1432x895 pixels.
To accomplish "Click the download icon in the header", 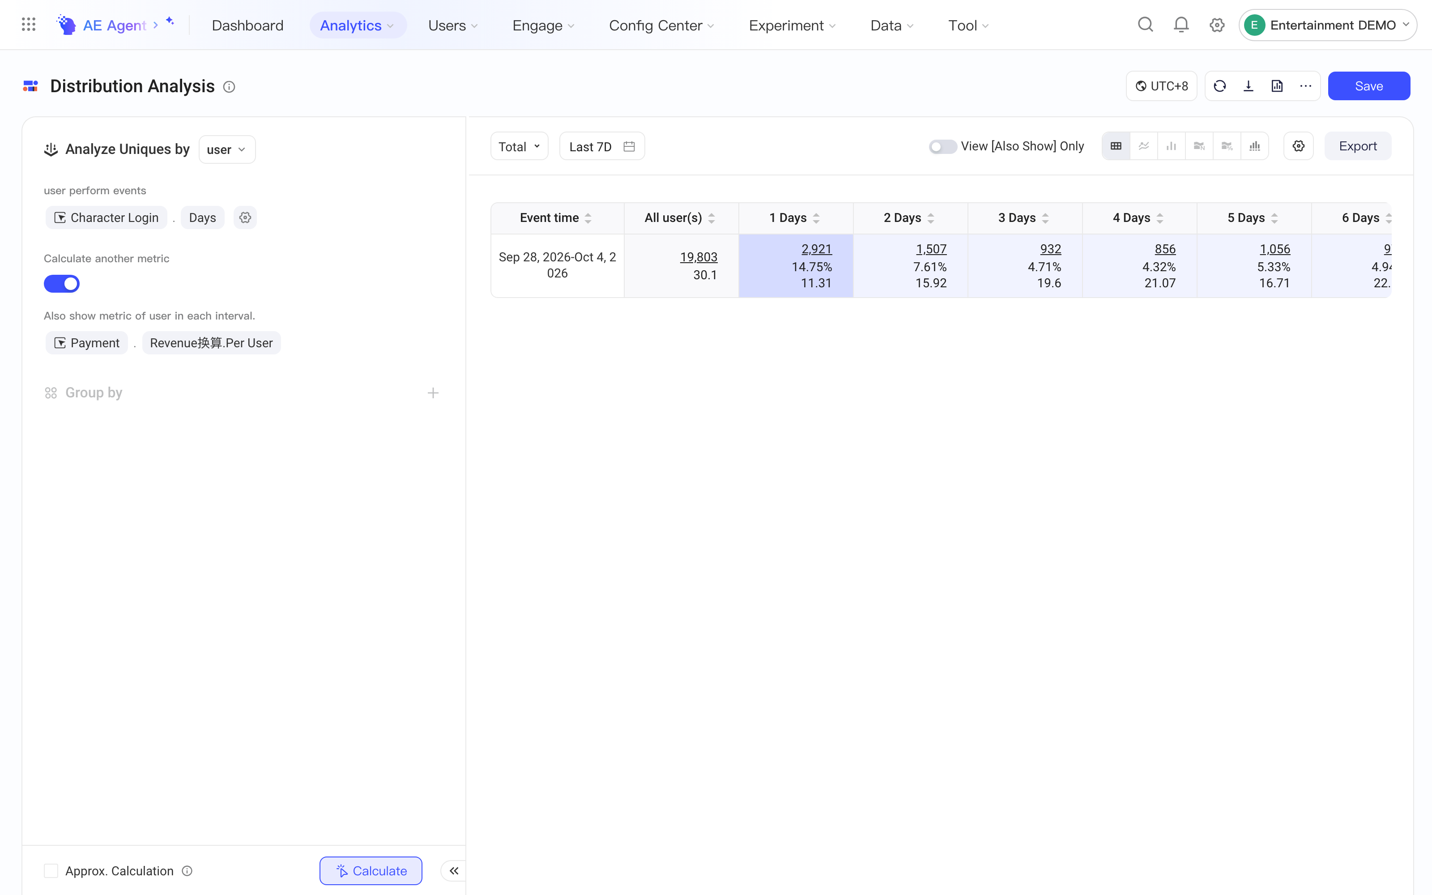I will click(1249, 86).
